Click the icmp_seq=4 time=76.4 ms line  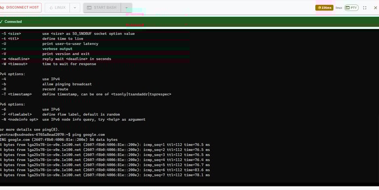click(105, 160)
